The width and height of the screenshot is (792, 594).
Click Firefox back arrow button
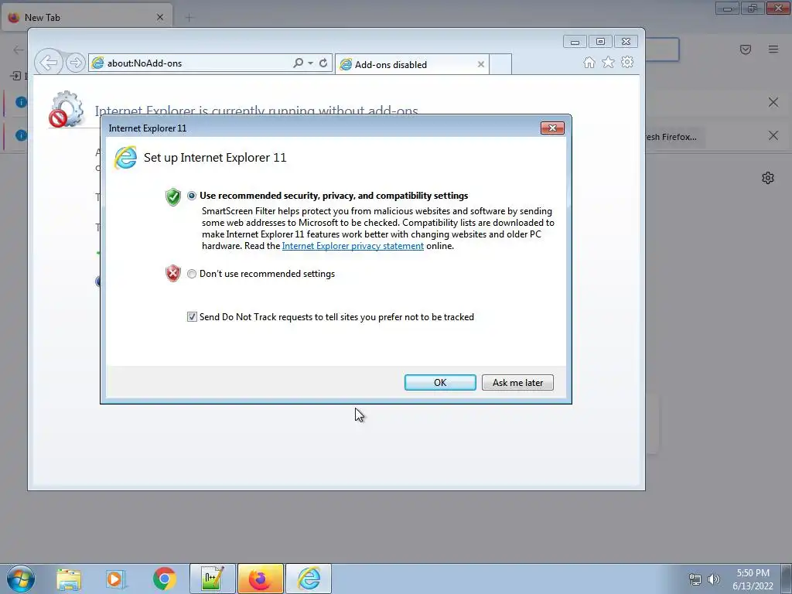click(19, 49)
